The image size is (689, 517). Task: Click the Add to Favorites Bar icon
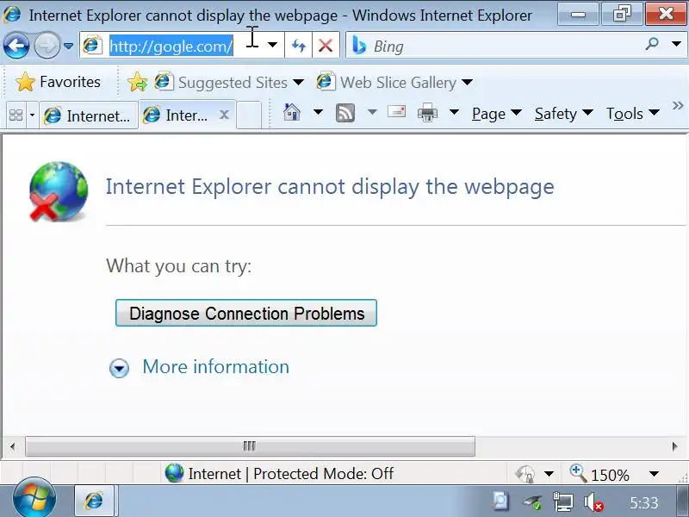click(x=138, y=82)
